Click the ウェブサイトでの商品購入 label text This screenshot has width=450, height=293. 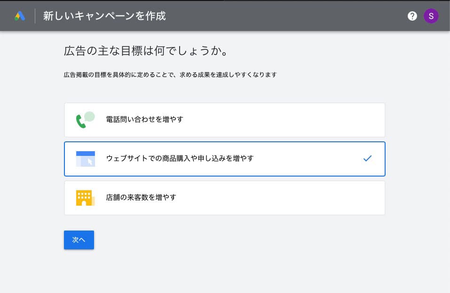pos(180,159)
